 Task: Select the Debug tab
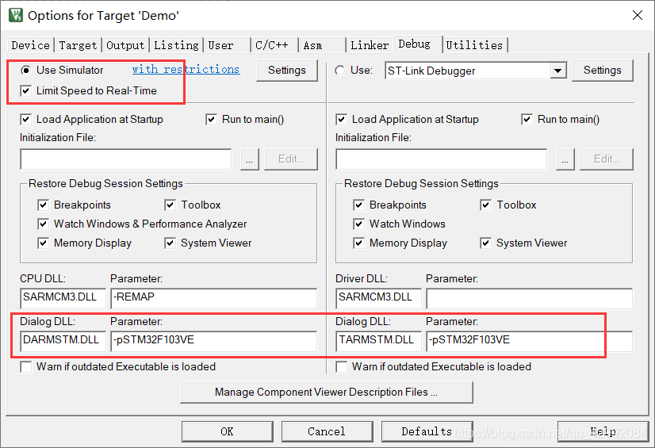point(417,44)
